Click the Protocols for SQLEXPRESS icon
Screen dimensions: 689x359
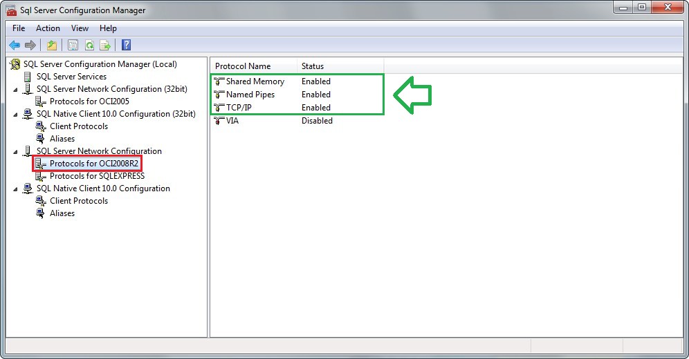click(x=40, y=176)
